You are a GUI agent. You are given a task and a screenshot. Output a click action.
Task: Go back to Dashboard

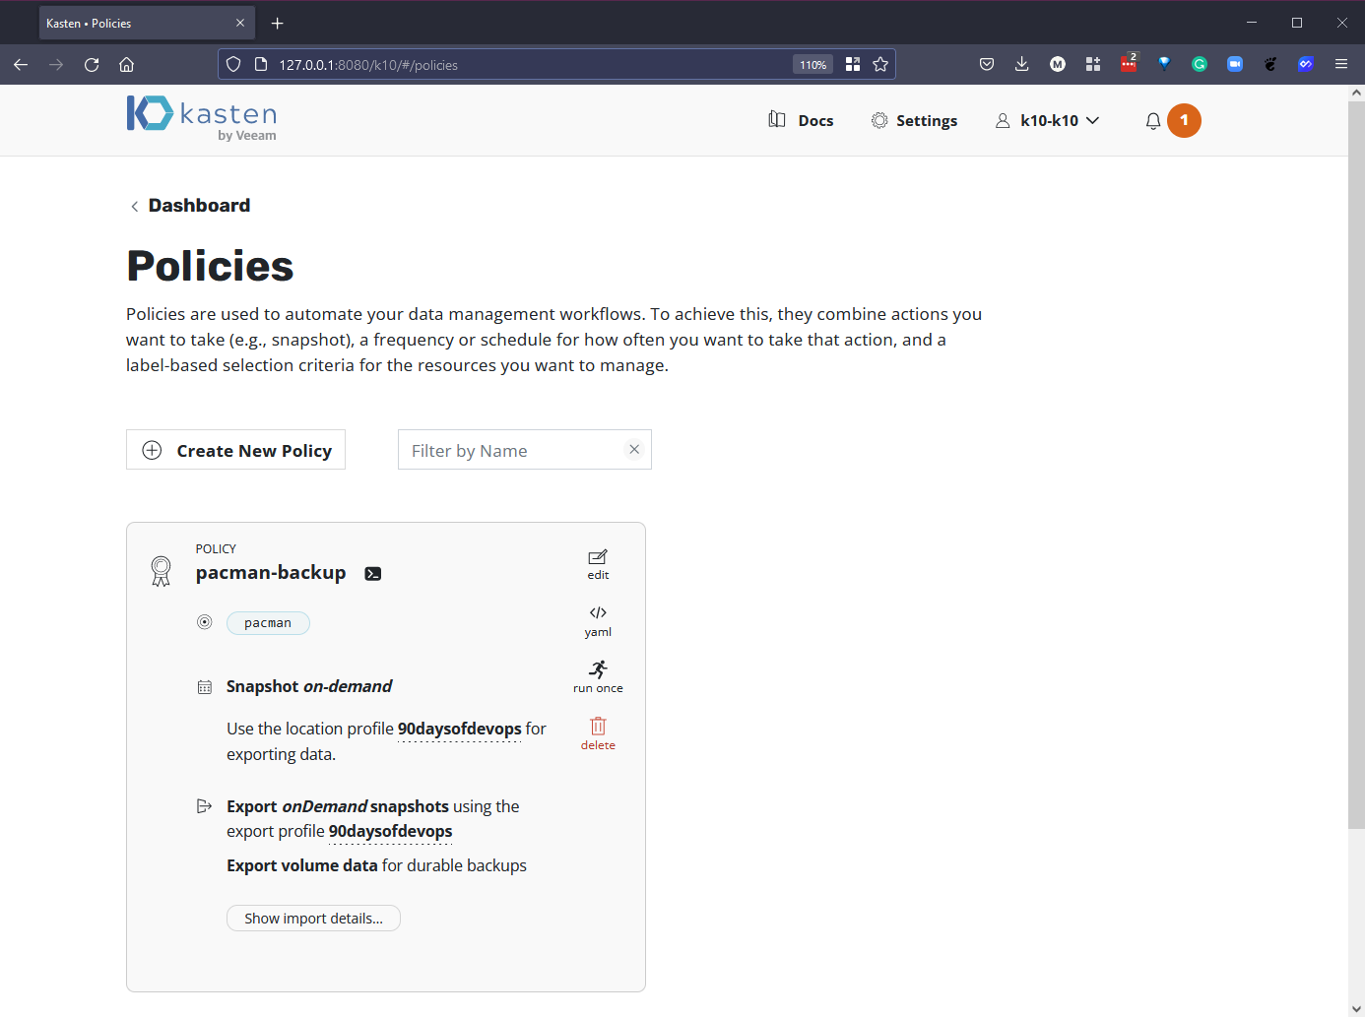tap(198, 206)
